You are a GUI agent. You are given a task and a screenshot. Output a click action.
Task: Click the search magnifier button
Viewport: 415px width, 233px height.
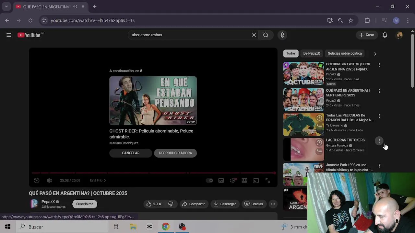[x=266, y=35]
